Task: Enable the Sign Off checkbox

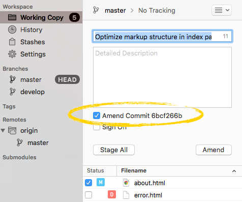Action: [x=97, y=127]
